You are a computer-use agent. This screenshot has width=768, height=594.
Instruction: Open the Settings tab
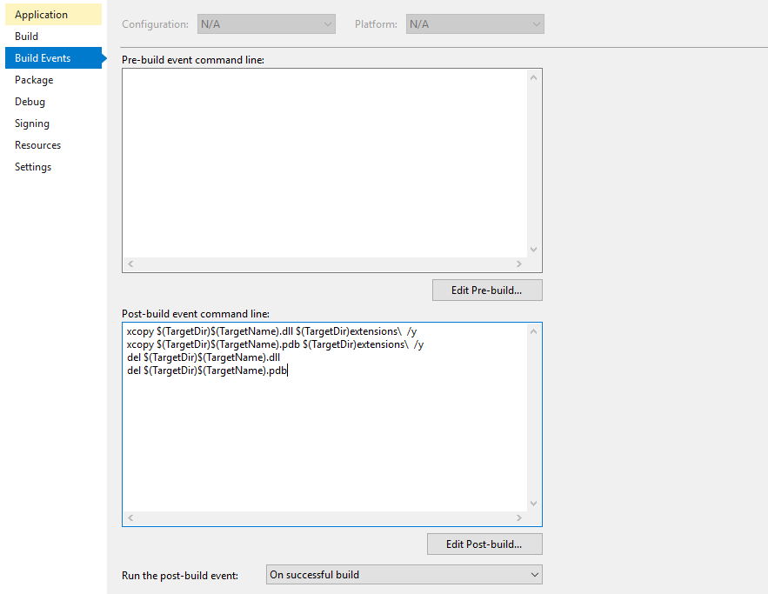(x=33, y=167)
